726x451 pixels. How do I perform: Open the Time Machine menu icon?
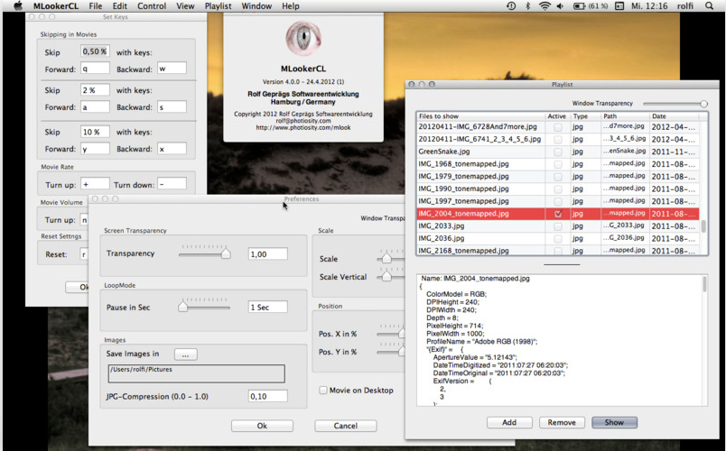click(511, 6)
